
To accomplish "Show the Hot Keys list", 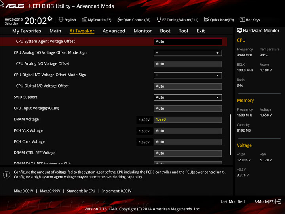I will (253, 20).
